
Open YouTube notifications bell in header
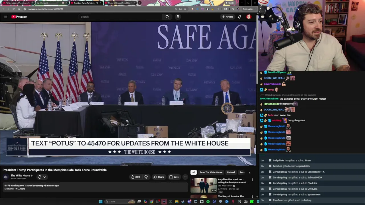[x=240, y=17]
